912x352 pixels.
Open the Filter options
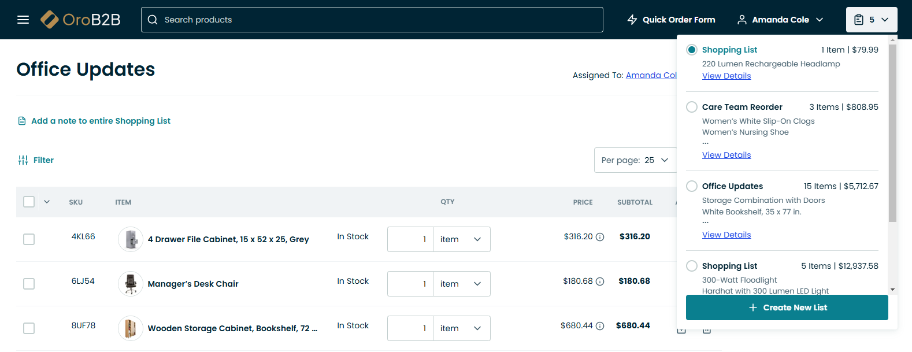pos(36,160)
